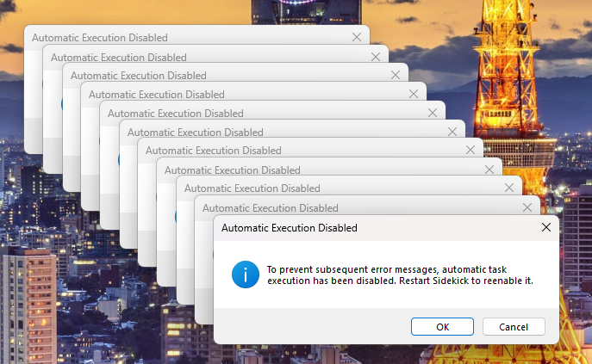The height and width of the screenshot is (364, 592).
Task: Close the second dialog from the back
Action: coord(376,57)
